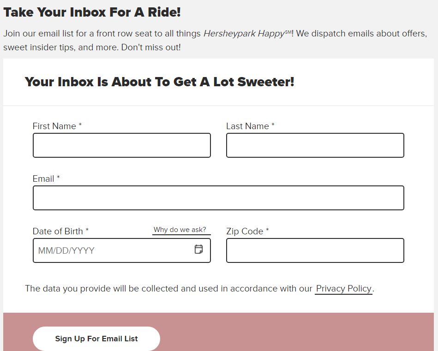Click the Date of Birth text box
The width and height of the screenshot is (438, 351).
tap(111, 250)
